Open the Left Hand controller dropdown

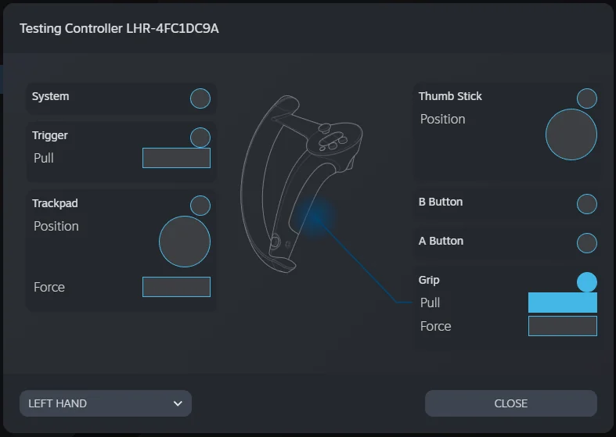click(106, 403)
